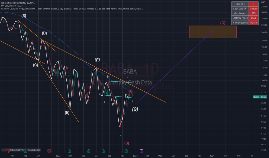This screenshot has width=269, height=158.
Task: Select the orange price target rectangle
Action: tap(213, 32)
